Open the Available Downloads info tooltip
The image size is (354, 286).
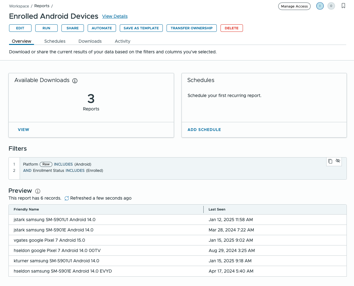click(75, 80)
